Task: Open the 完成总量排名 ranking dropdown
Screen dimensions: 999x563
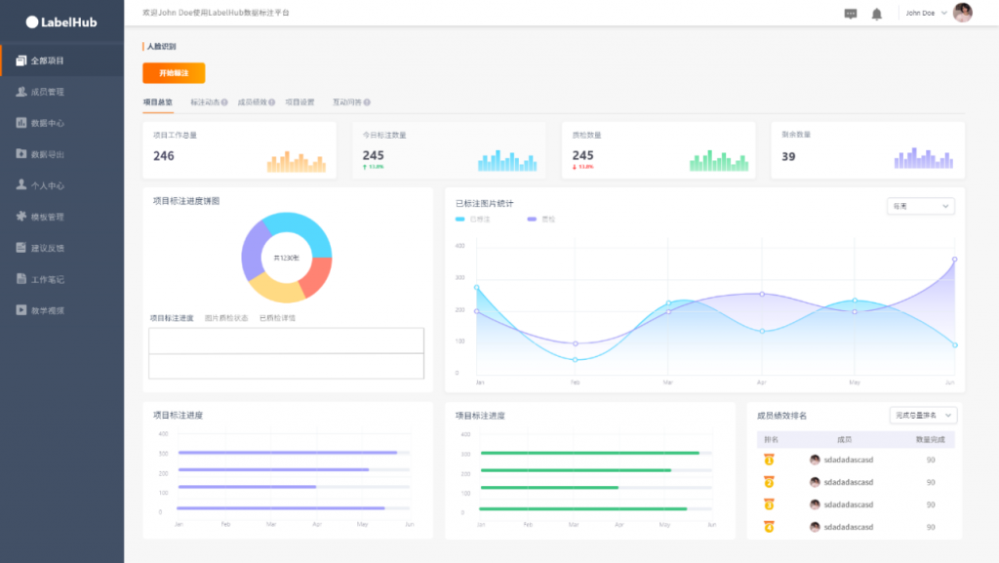Action: (923, 416)
